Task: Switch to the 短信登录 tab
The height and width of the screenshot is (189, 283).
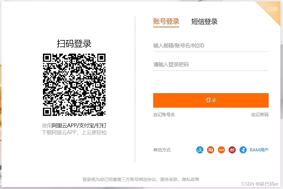Action: tap(204, 21)
